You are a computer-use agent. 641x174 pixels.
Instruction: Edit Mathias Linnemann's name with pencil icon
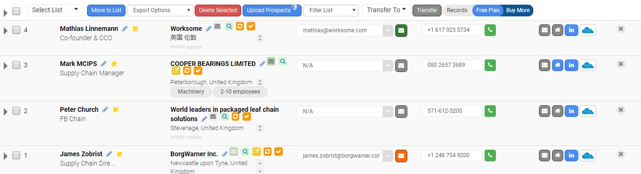(x=125, y=29)
